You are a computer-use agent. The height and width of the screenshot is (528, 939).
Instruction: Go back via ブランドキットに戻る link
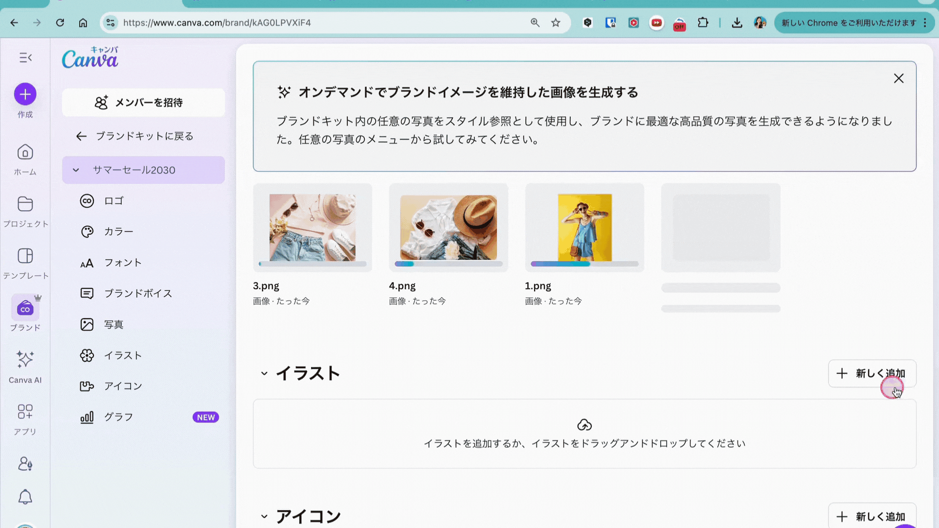coord(135,136)
